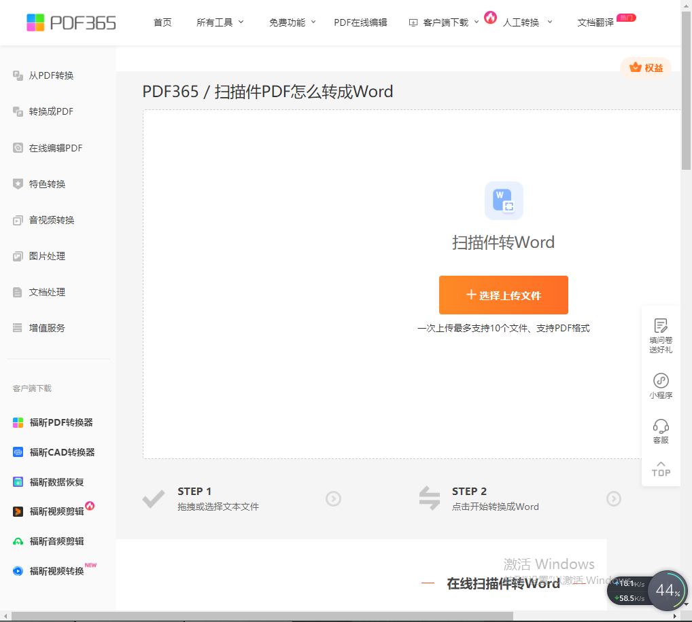Open the 小程序 mini-program icon

(661, 380)
